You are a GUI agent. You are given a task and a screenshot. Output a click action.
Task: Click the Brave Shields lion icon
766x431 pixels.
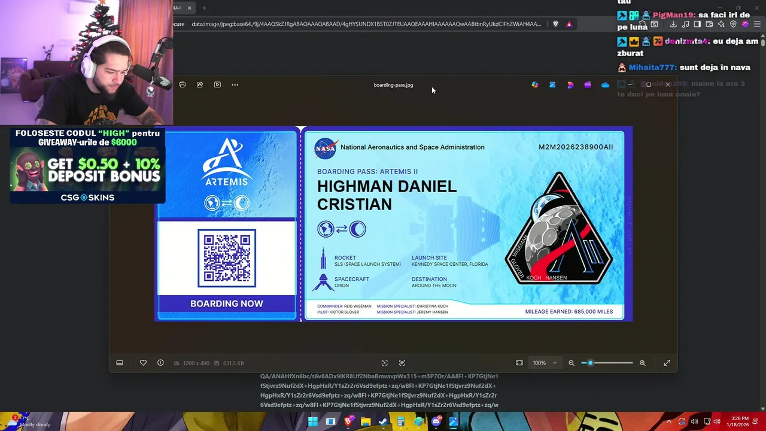(555, 24)
